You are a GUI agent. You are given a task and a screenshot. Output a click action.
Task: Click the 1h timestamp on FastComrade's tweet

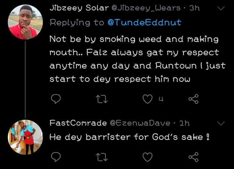(185, 123)
